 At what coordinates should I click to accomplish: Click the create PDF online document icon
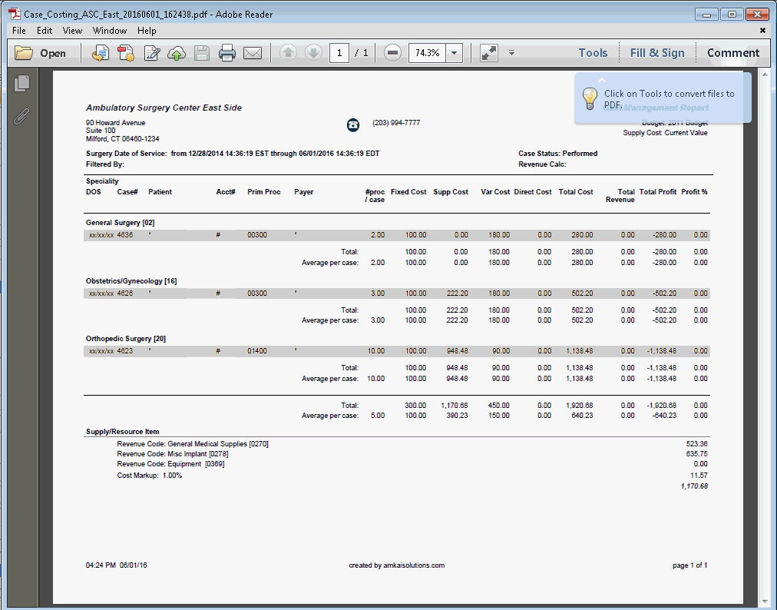101,53
